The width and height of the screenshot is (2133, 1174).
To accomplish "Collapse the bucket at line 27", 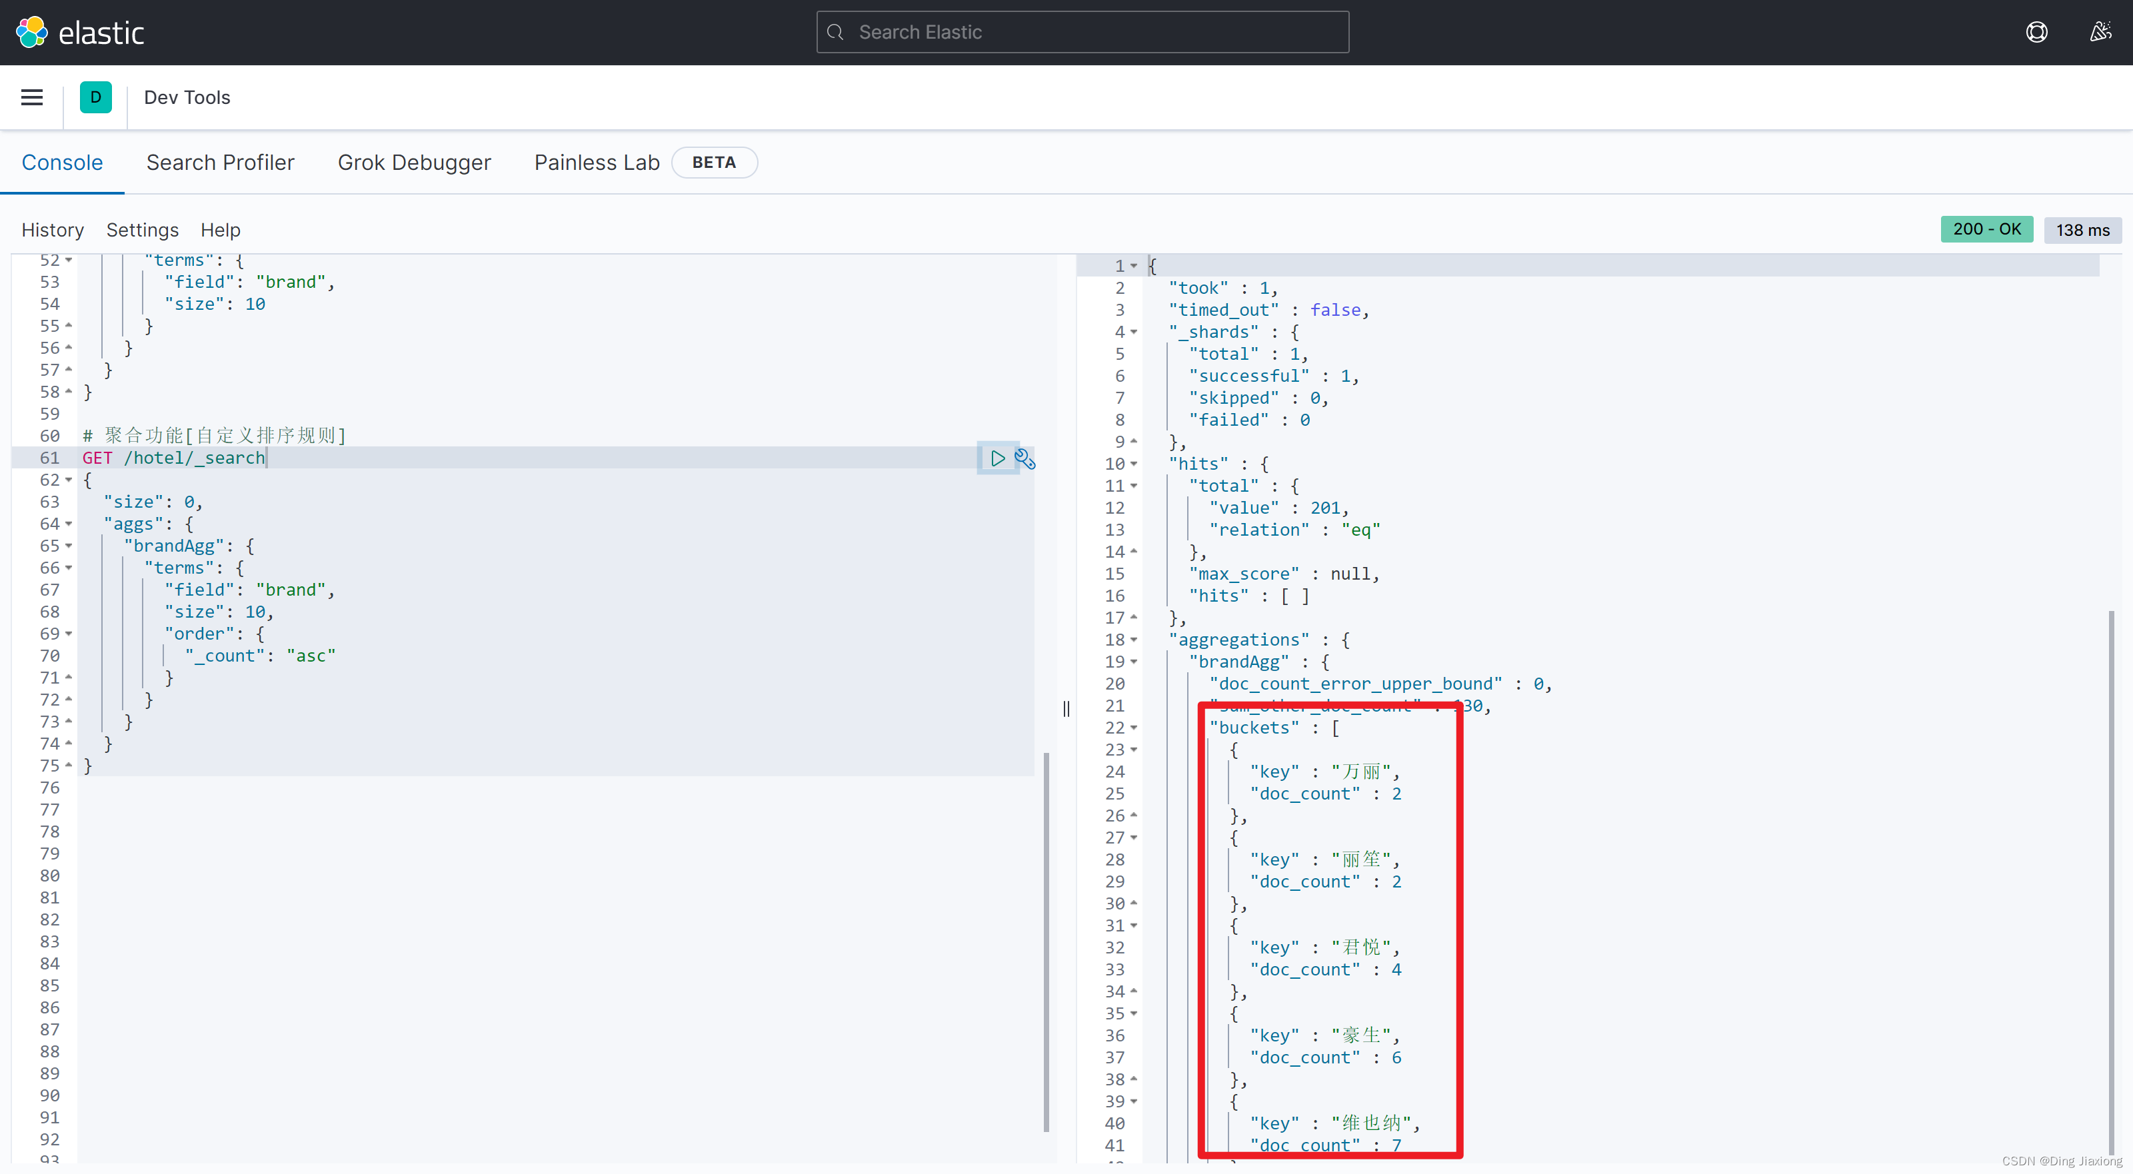I will point(1134,838).
